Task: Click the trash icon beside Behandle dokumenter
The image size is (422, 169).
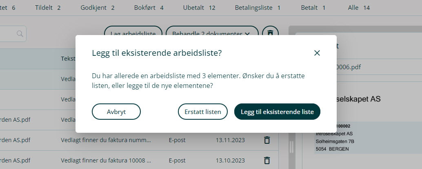Action: pyautogui.click(x=270, y=33)
